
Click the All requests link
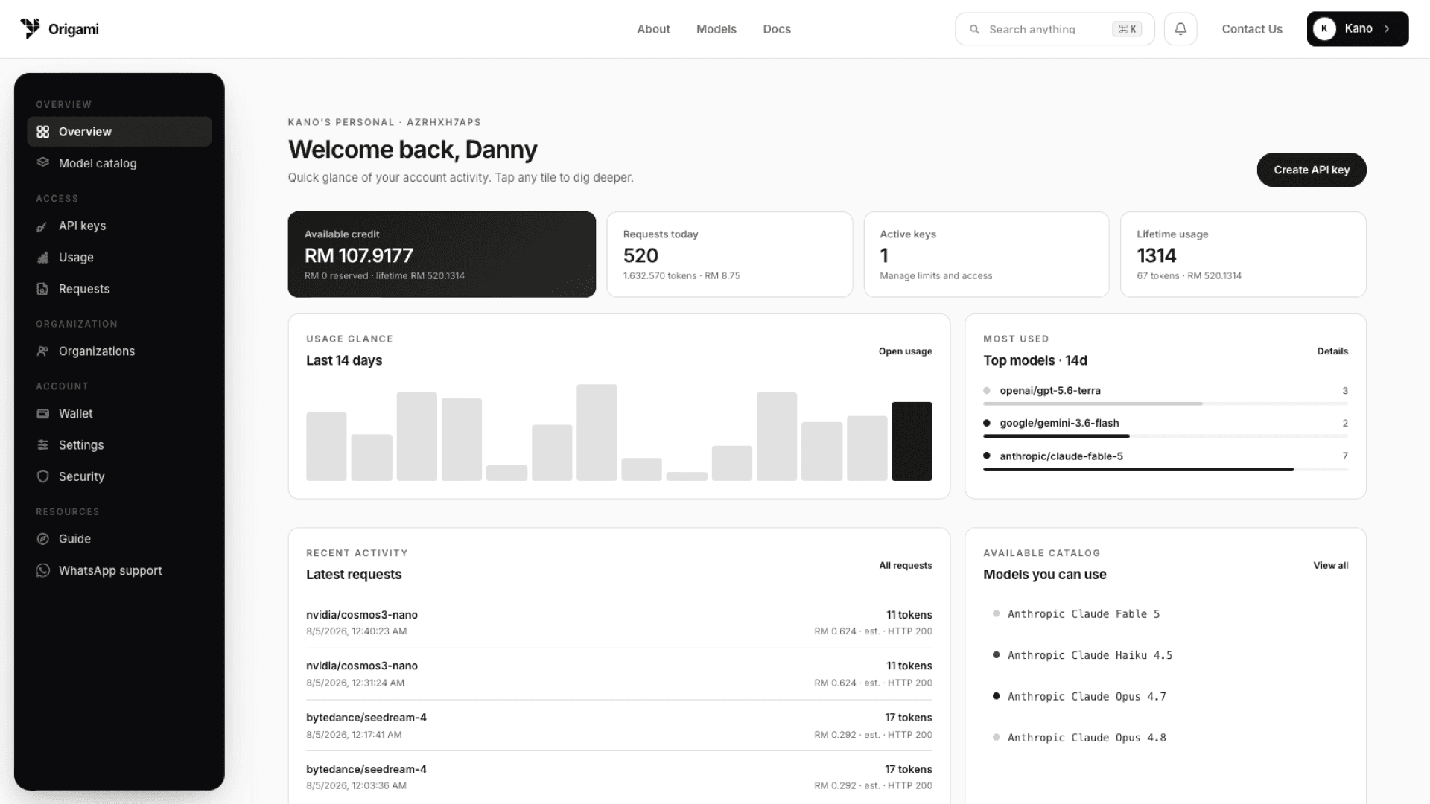pos(906,566)
